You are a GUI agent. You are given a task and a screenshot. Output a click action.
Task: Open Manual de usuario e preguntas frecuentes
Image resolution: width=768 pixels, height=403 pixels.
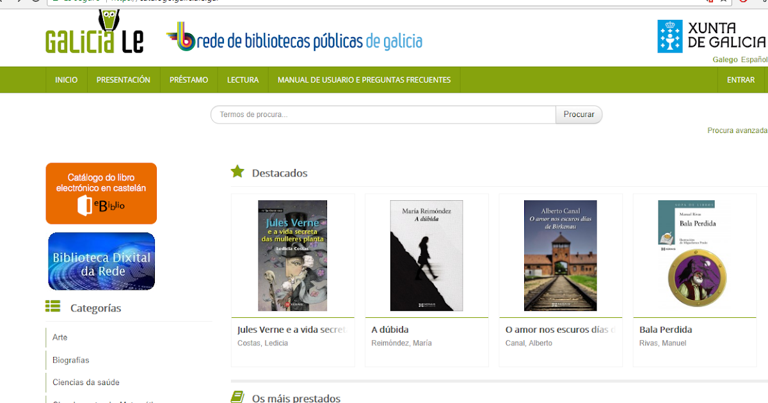tap(364, 80)
